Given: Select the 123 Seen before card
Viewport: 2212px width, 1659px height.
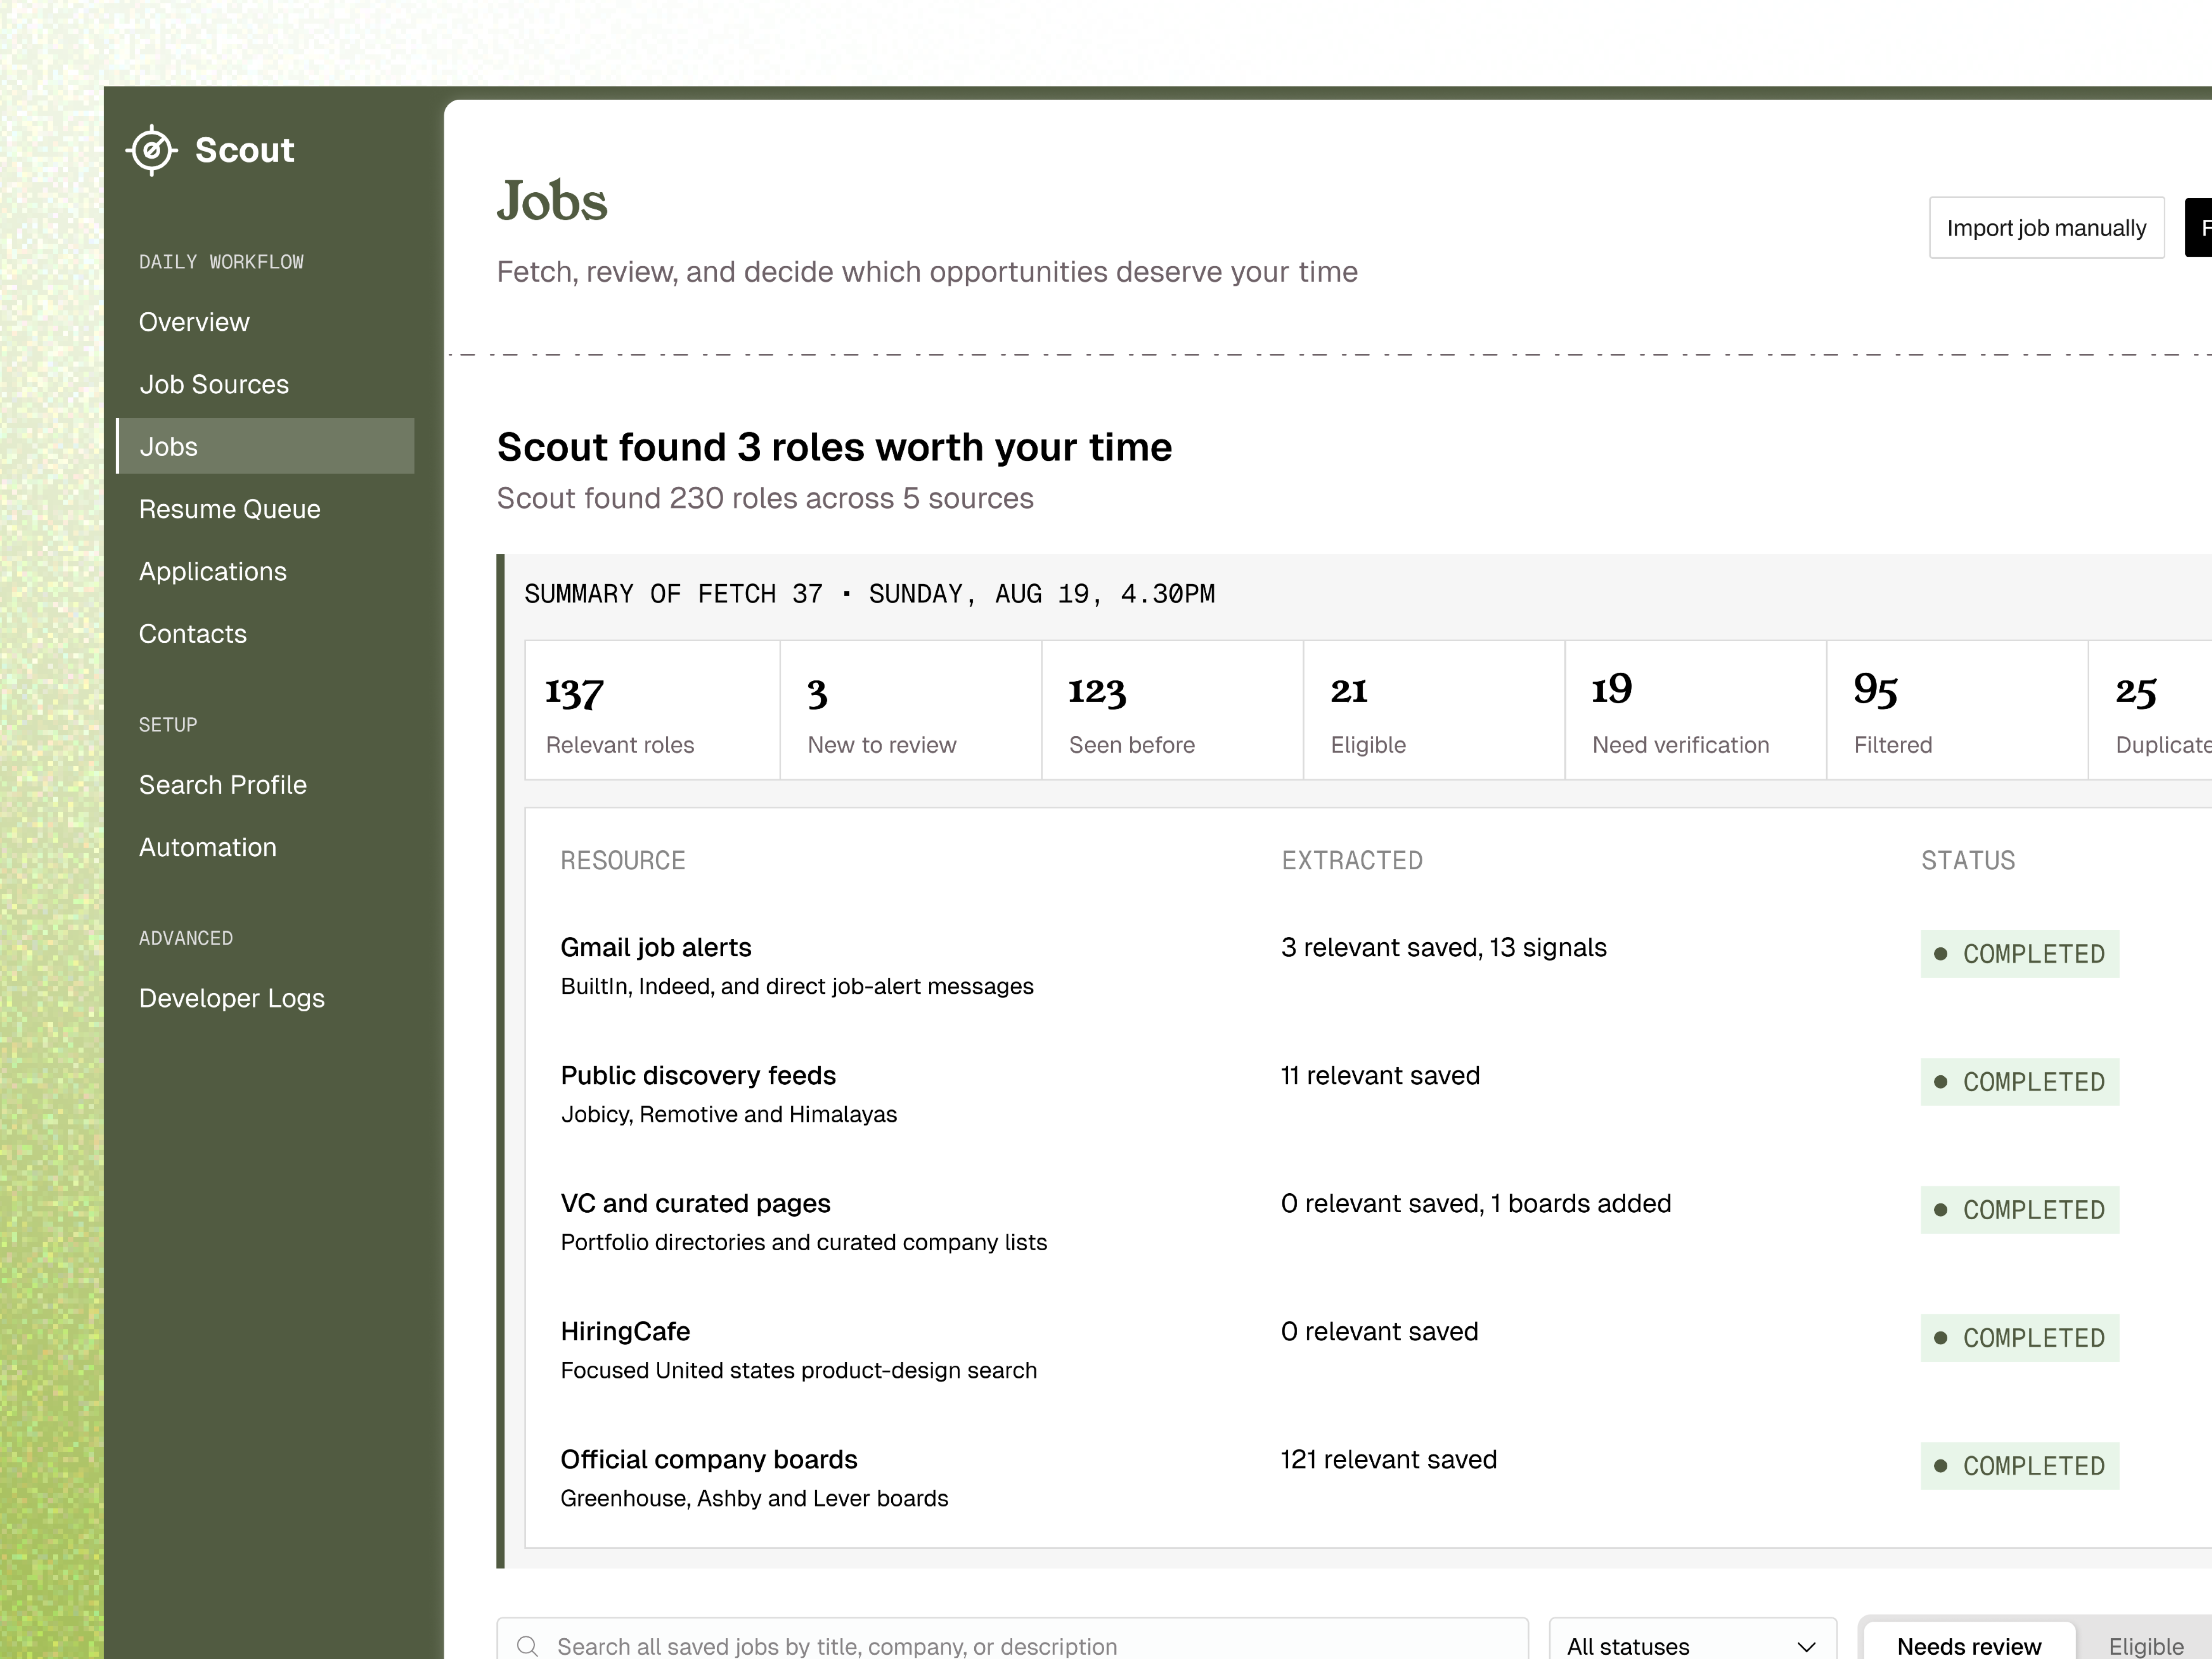Looking at the screenshot, I should coord(1173,710).
